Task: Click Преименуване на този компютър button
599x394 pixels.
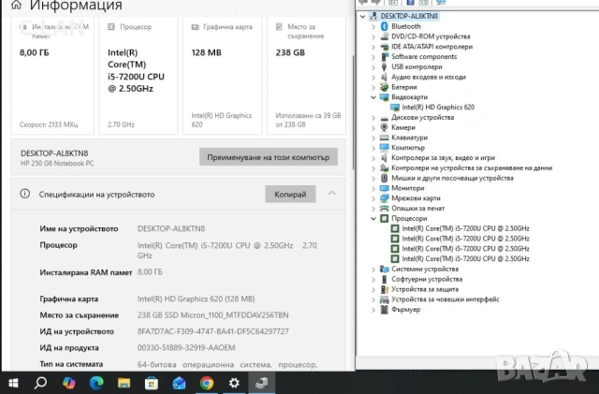Action: click(x=269, y=157)
